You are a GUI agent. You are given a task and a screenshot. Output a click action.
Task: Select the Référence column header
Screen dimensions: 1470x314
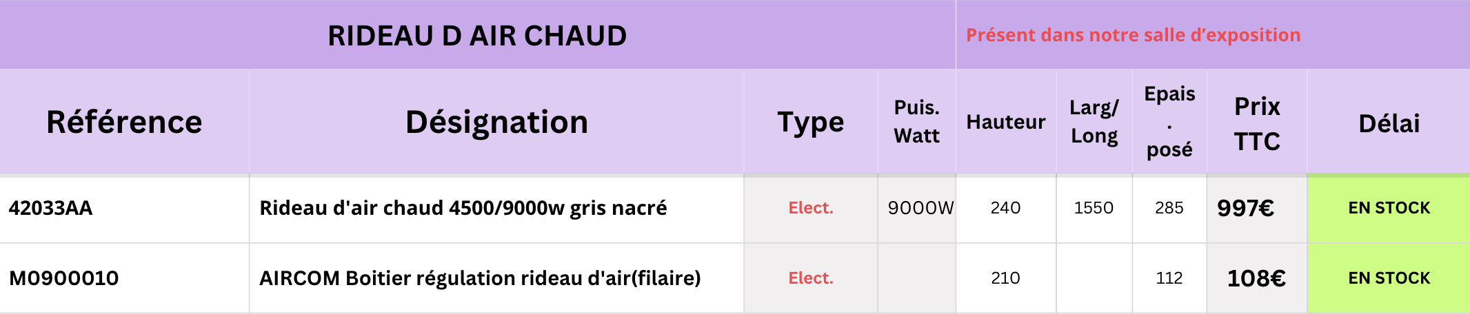pyautogui.click(x=124, y=122)
